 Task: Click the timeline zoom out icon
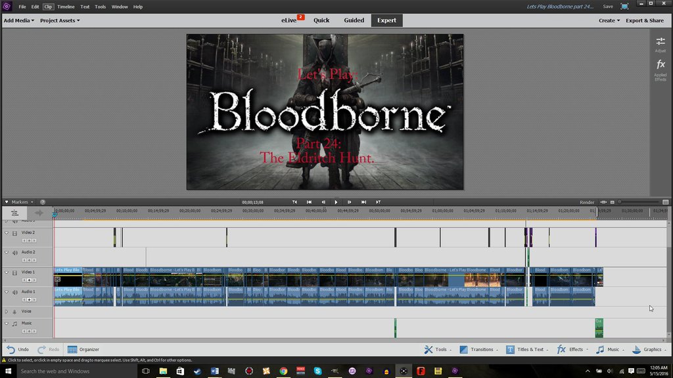(x=613, y=202)
